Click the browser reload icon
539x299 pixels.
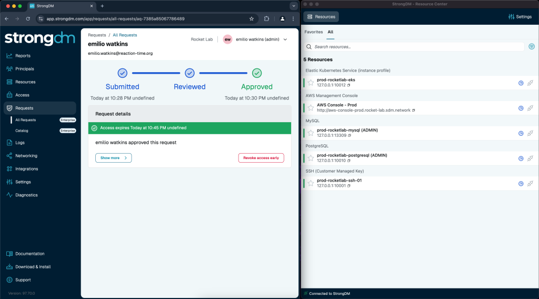tap(28, 18)
